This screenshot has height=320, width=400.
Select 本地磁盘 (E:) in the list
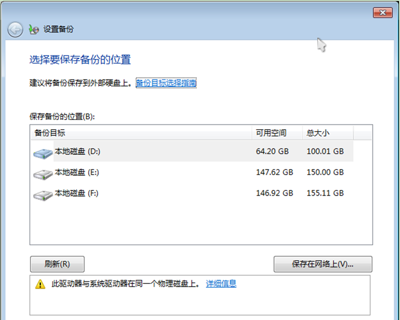coord(77,172)
